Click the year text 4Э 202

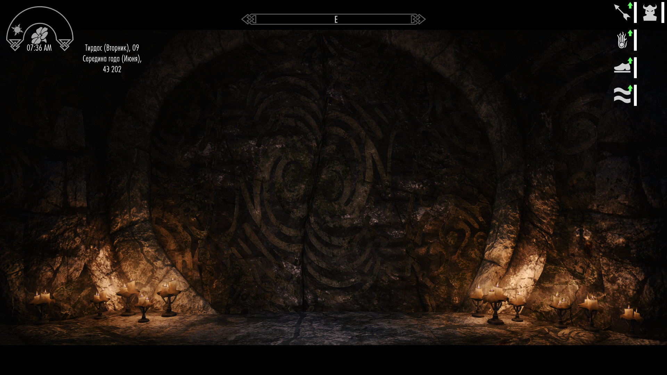tap(112, 69)
